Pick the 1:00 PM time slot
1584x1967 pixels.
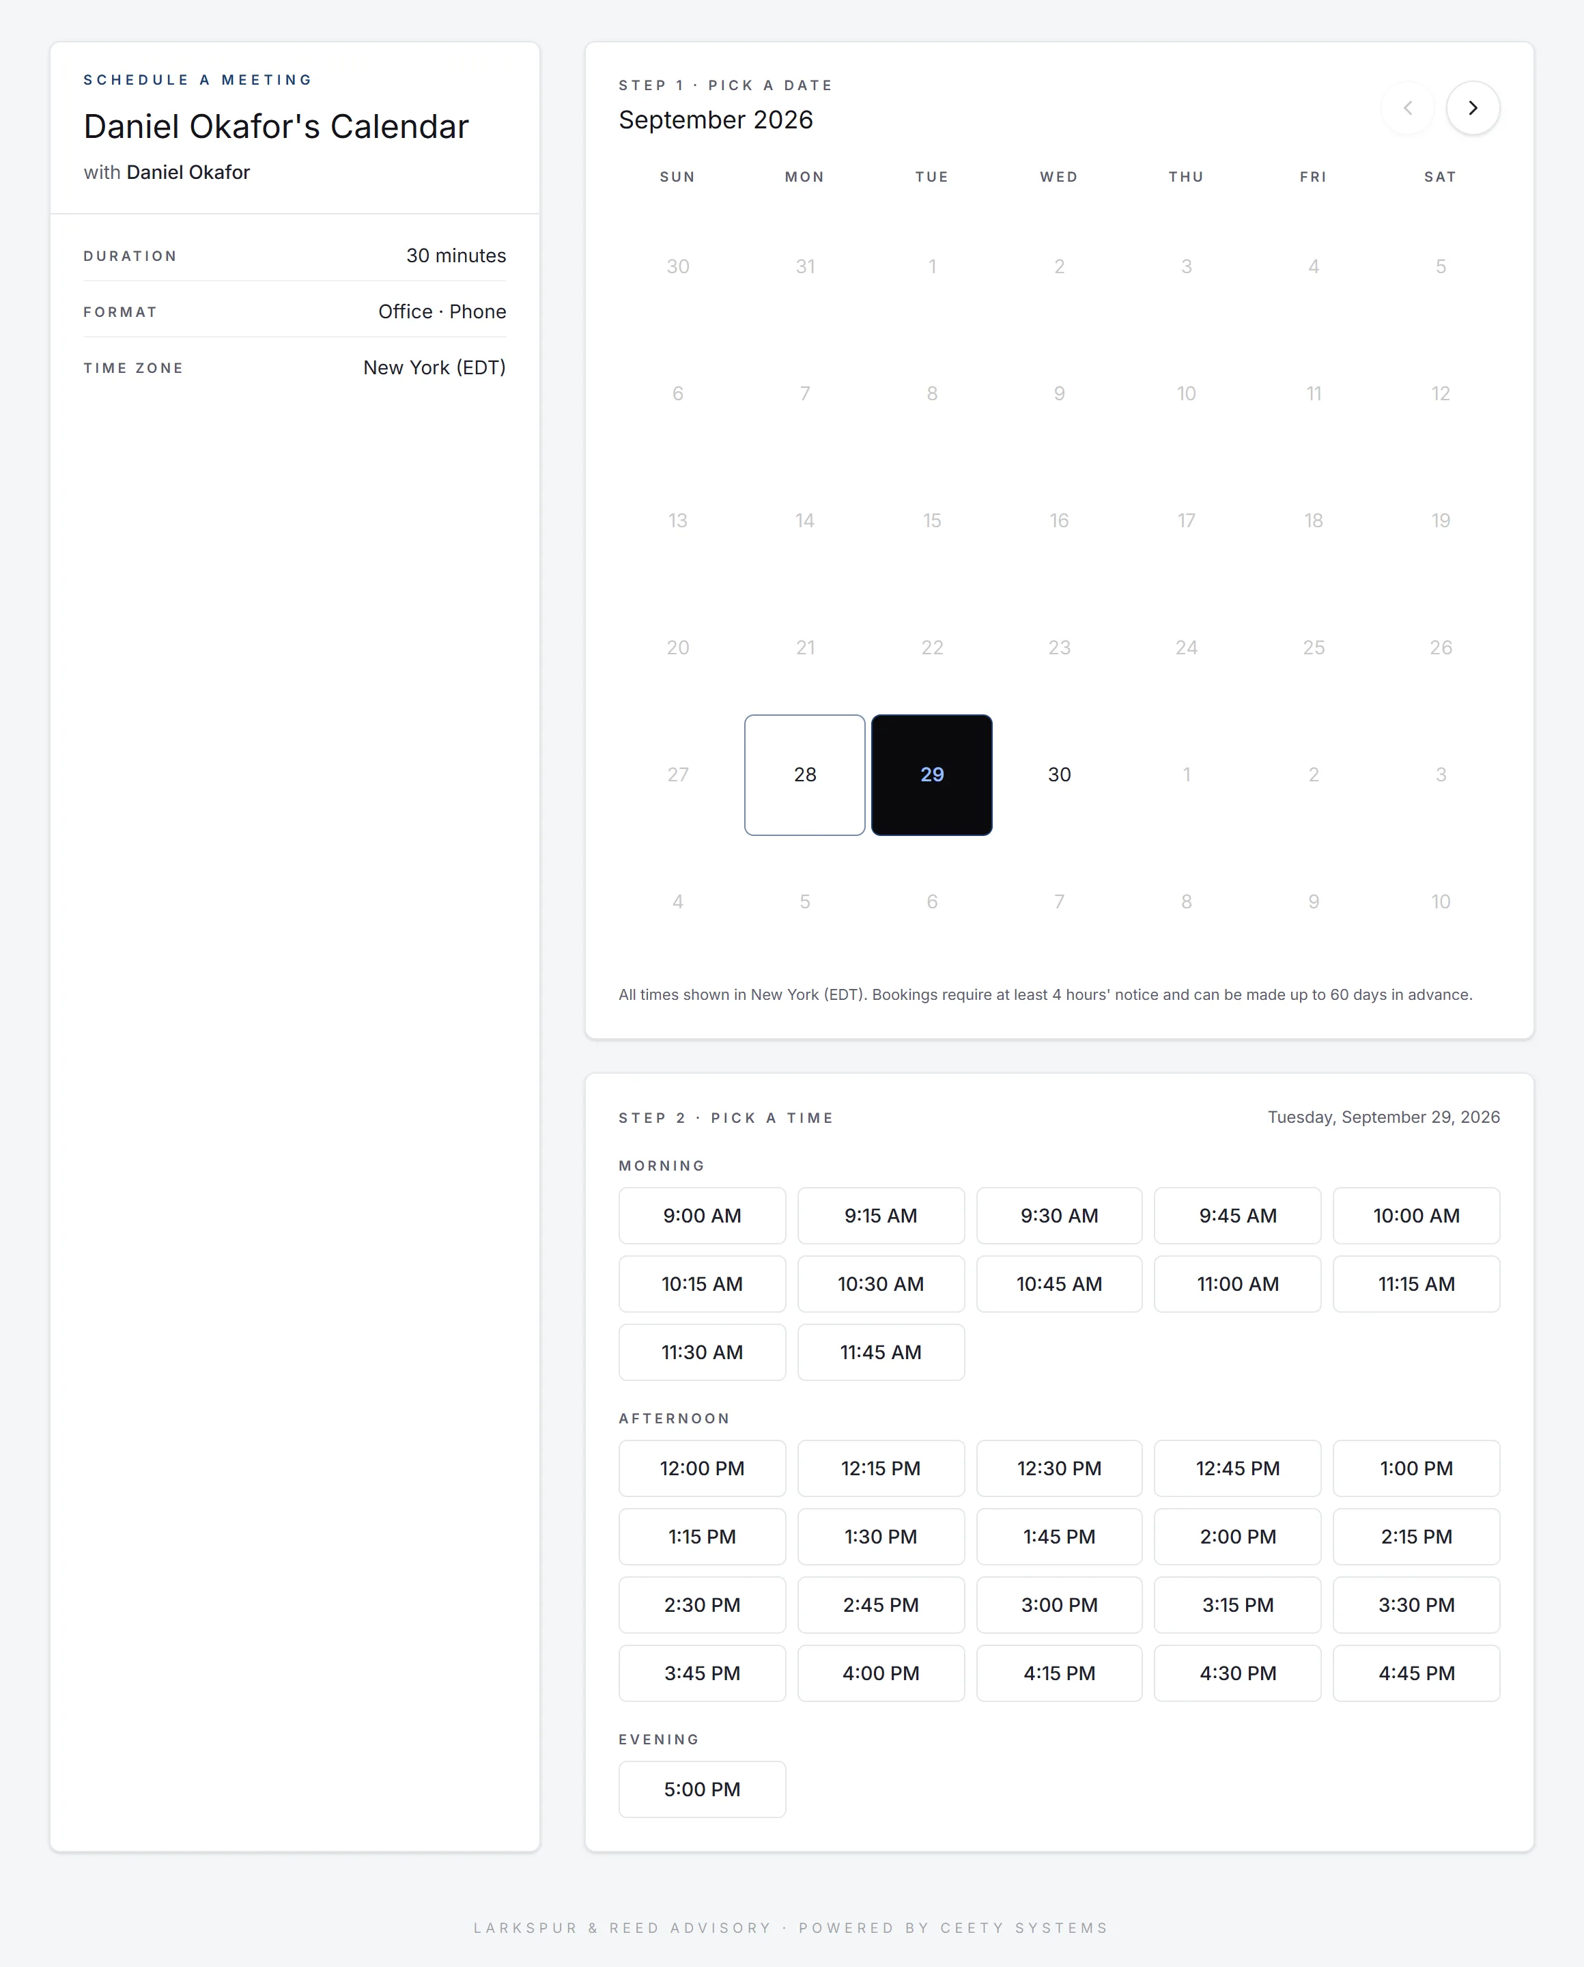(x=1416, y=1468)
